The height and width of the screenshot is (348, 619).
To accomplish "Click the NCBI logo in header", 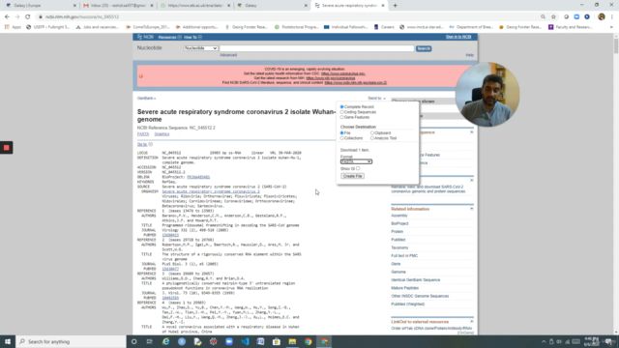I will click(145, 37).
